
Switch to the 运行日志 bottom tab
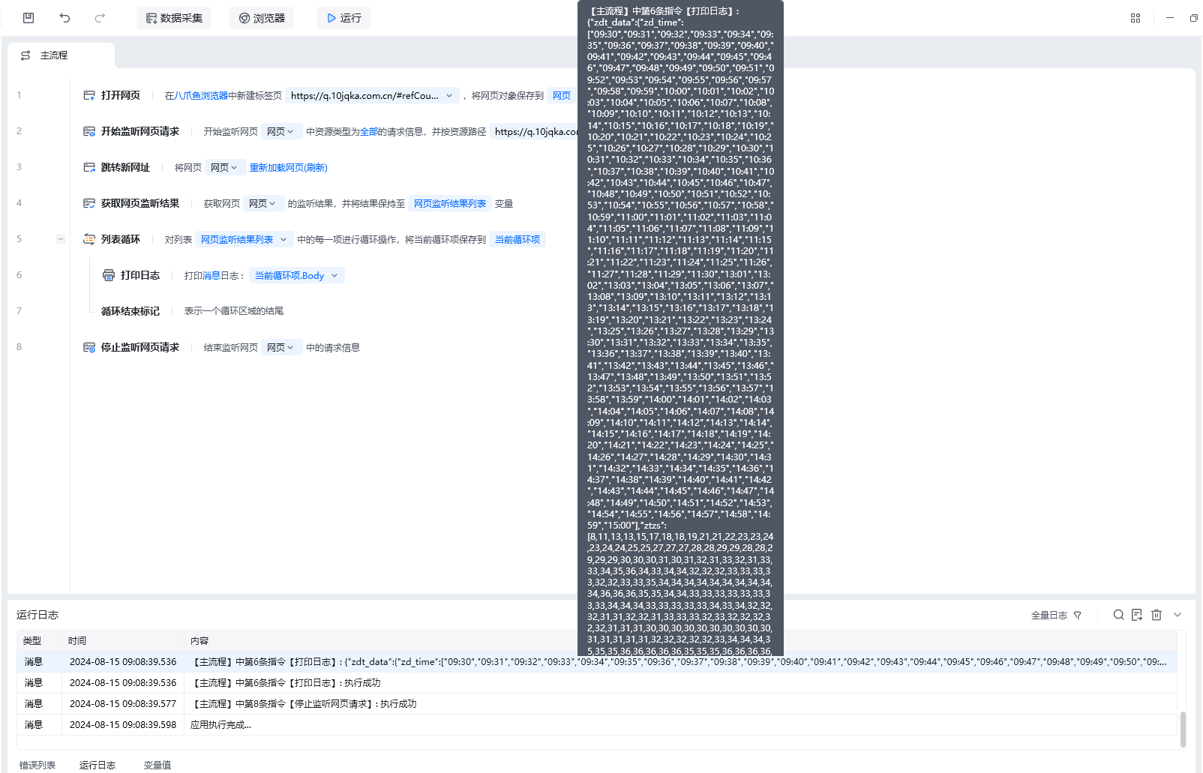click(97, 766)
